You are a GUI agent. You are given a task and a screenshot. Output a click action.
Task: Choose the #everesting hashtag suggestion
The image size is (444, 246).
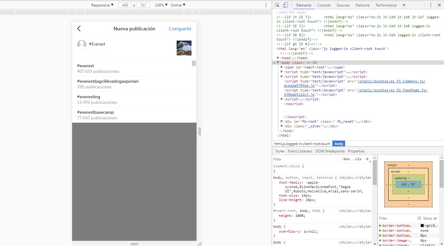(x=134, y=99)
